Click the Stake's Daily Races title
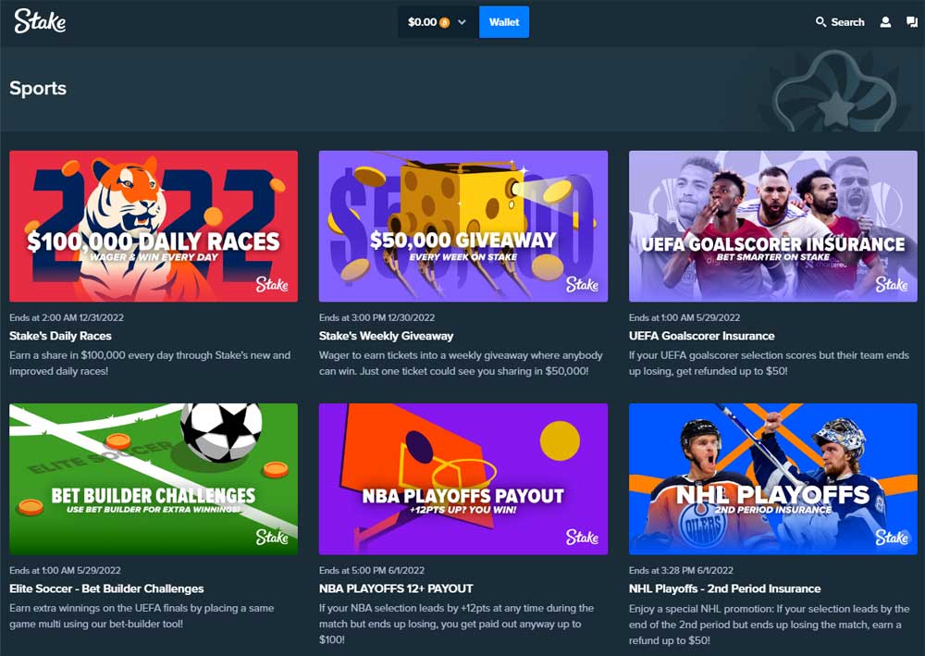 tap(60, 336)
